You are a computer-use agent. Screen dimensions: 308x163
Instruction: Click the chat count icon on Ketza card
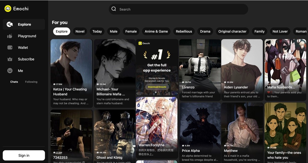pyautogui.click(x=54, y=84)
